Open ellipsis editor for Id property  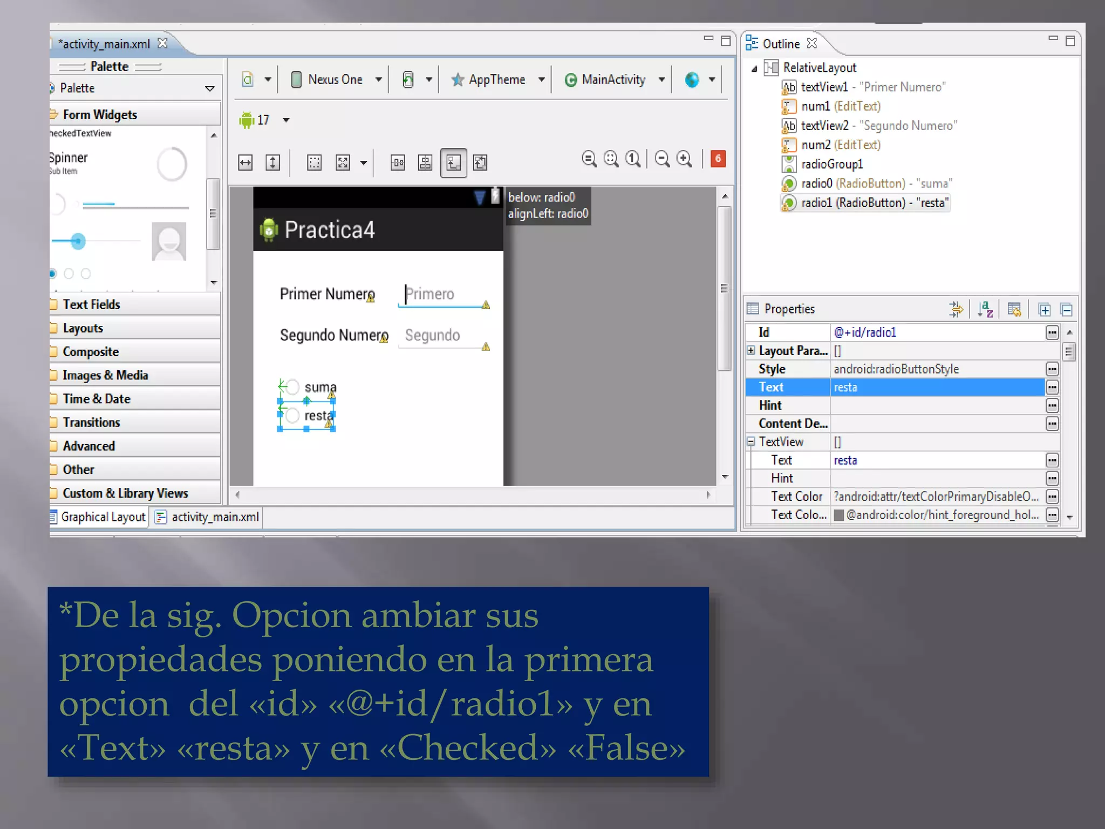(x=1052, y=332)
